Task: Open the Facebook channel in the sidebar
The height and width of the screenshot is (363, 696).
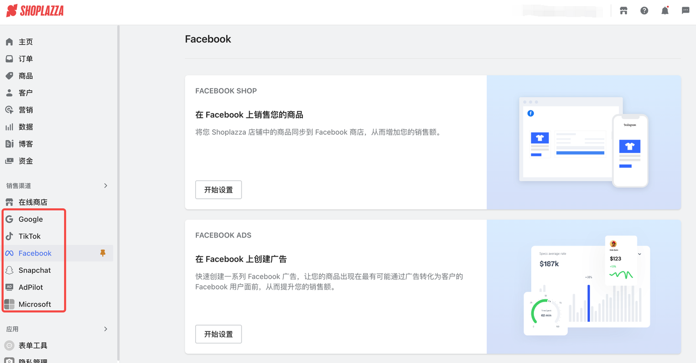Action: point(34,253)
